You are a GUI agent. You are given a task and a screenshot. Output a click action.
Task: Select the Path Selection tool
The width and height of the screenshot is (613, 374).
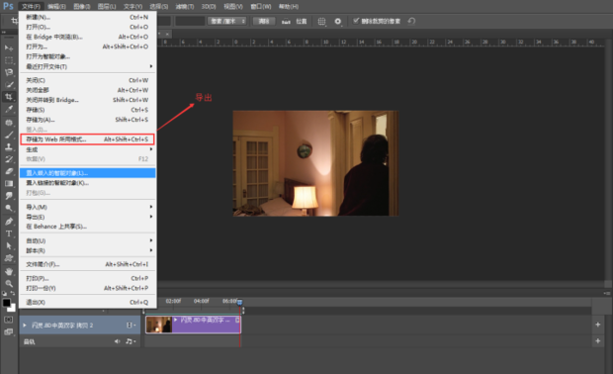point(9,245)
